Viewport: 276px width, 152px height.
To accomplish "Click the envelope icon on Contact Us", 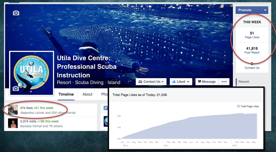I will pyautogui.click(x=140, y=82).
